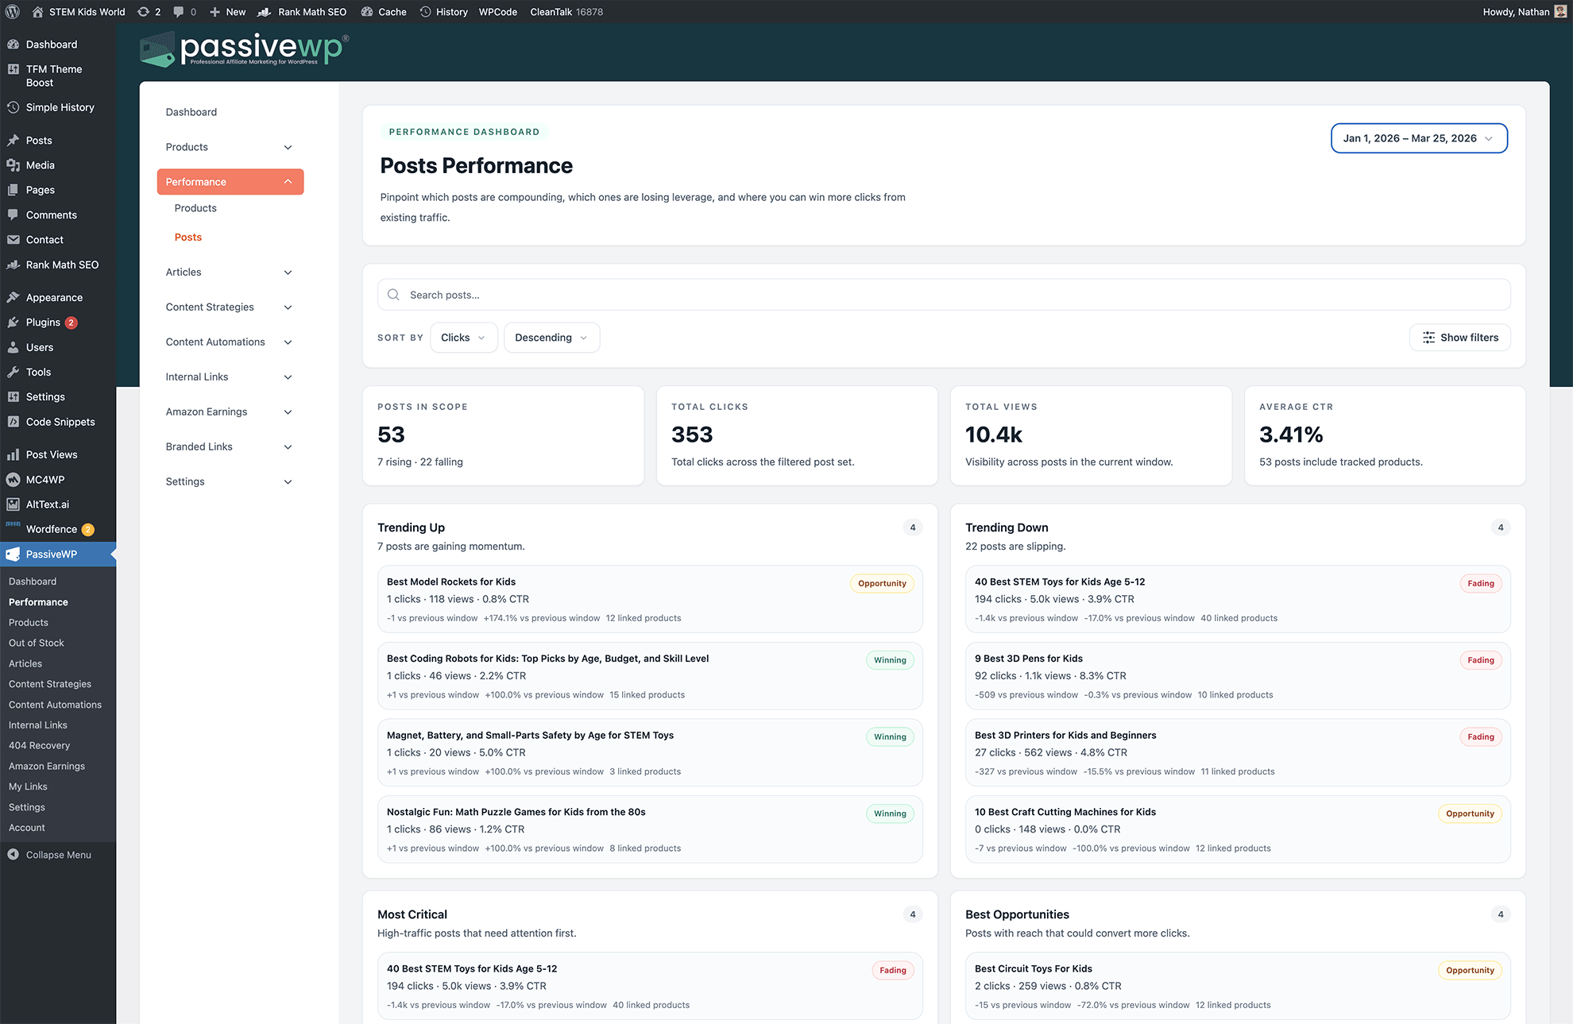Open the date range dropdown
1573x1024 pixels.
1419,138
